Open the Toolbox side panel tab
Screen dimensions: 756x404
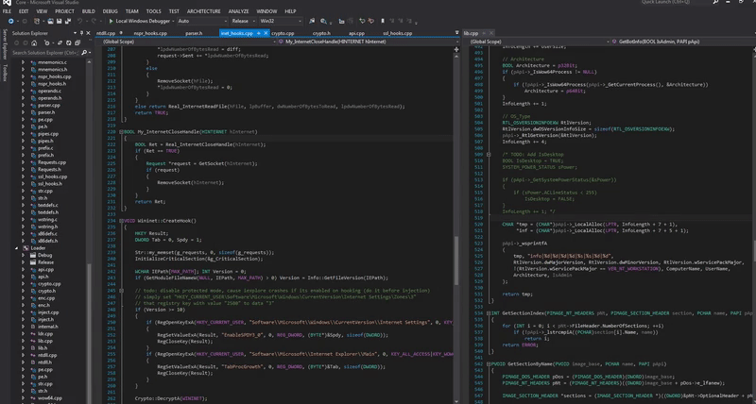[x=4, y=72]
